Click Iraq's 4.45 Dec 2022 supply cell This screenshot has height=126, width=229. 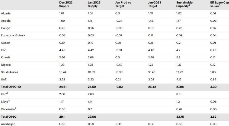(62, 50)
